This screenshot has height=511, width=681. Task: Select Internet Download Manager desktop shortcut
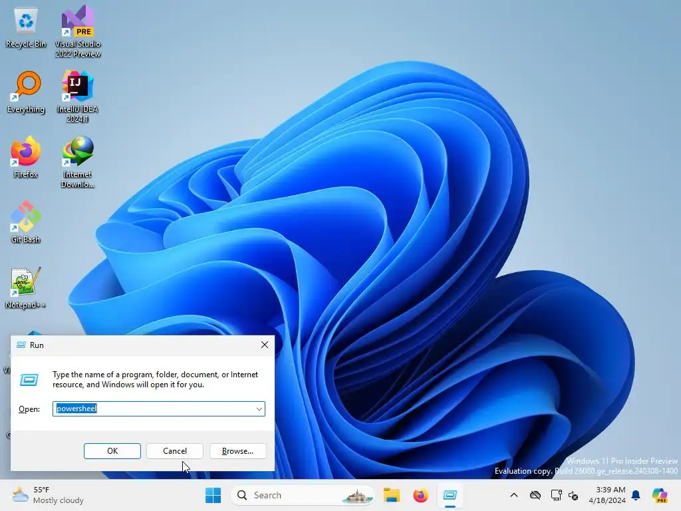(x=78, y=162)
